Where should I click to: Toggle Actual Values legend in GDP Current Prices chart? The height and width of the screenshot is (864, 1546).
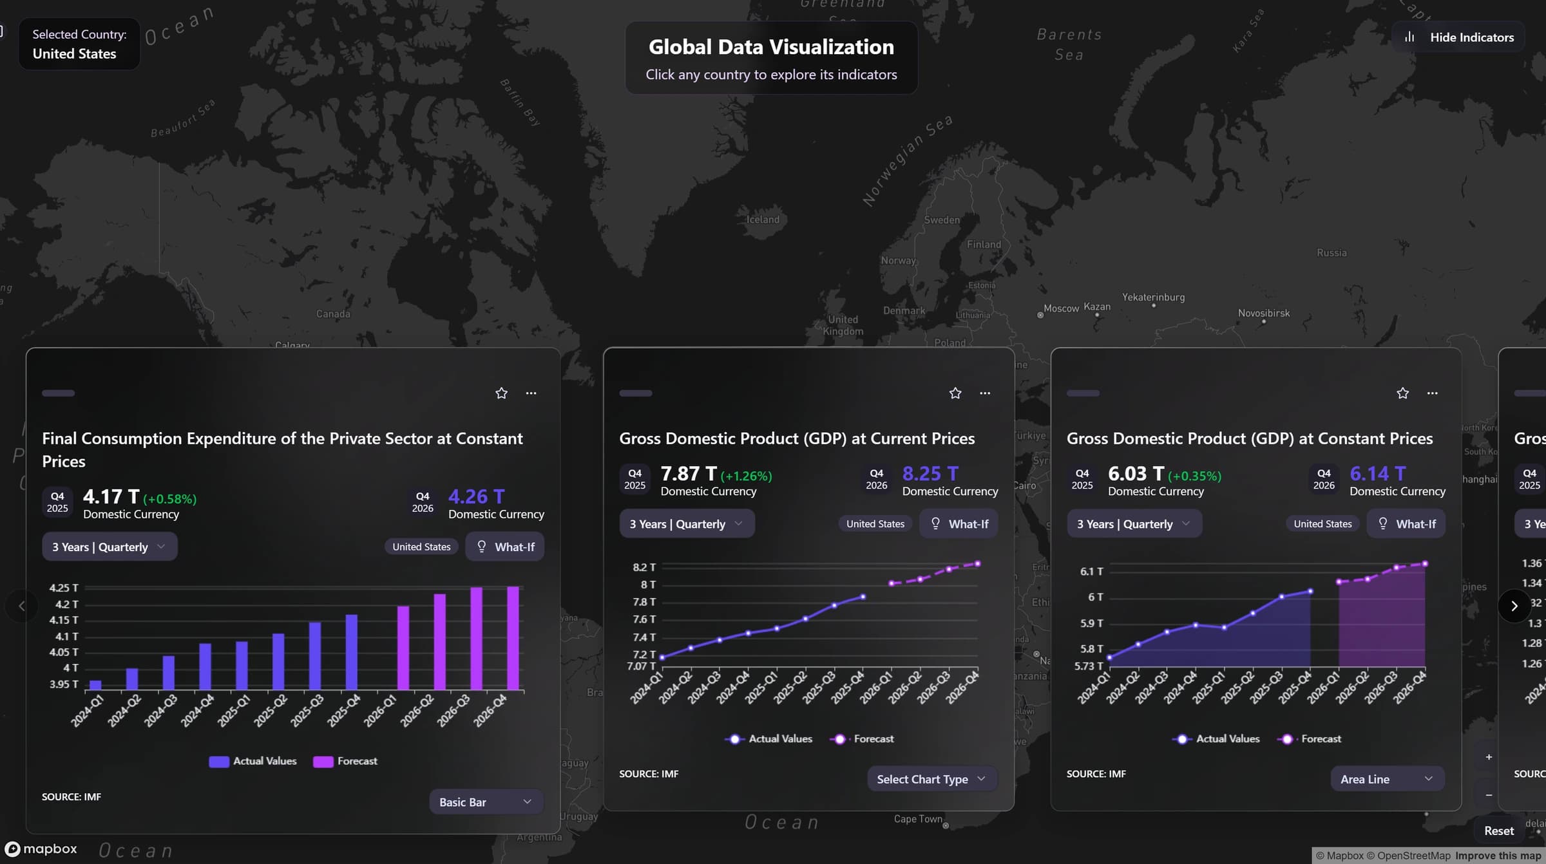pyautogui.click(x=769, y=738)
